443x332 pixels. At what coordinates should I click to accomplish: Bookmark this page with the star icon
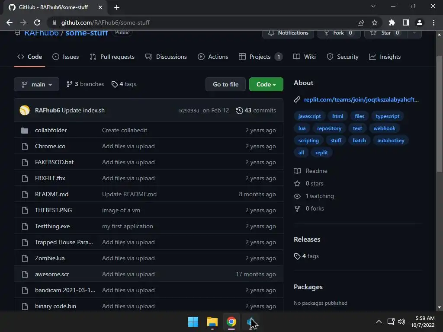point(374,22)
